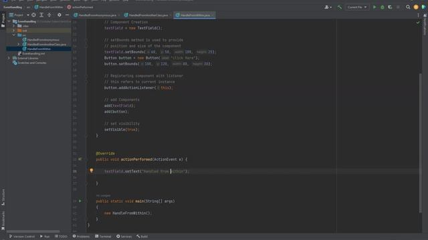The height and width of the screenshot is (240, 428).
Task: Click the Collapse All icon in Project panel
Action: click(49, 15)
